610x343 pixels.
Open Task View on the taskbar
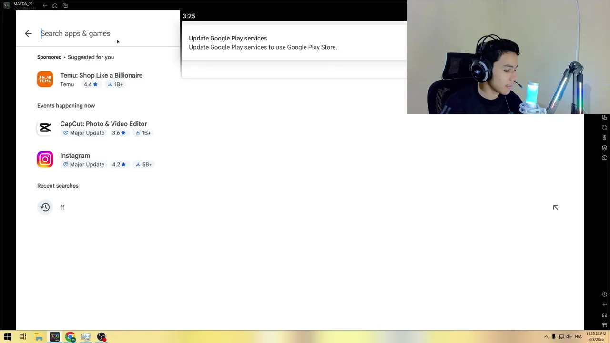point(23,337)
